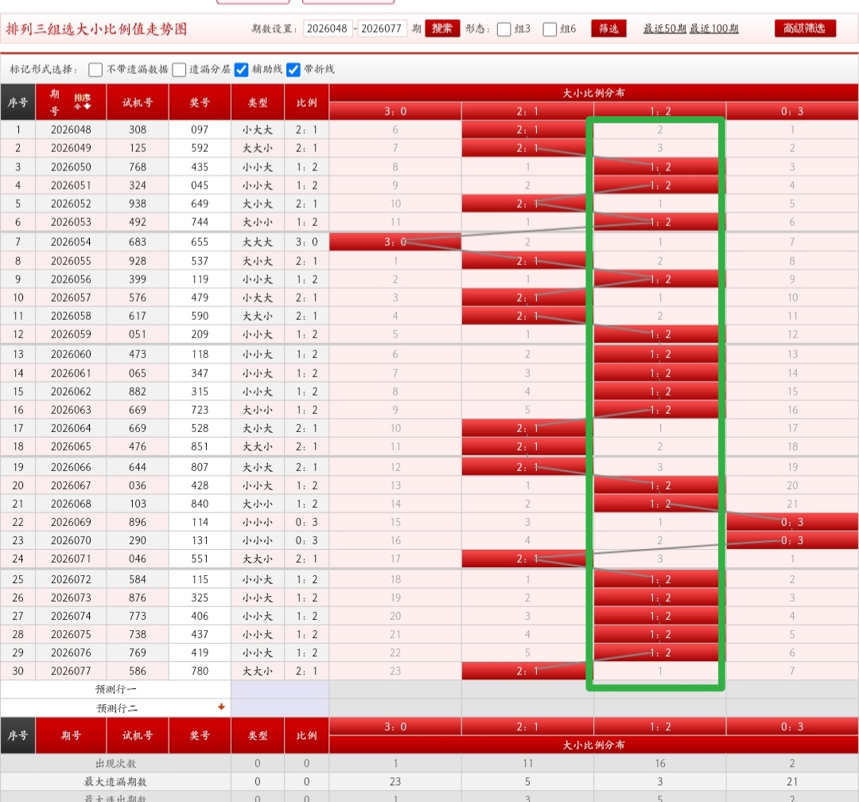Uncheck the 辅助线 checkbox
Screen dimensions: 859x802
[242, 69]
